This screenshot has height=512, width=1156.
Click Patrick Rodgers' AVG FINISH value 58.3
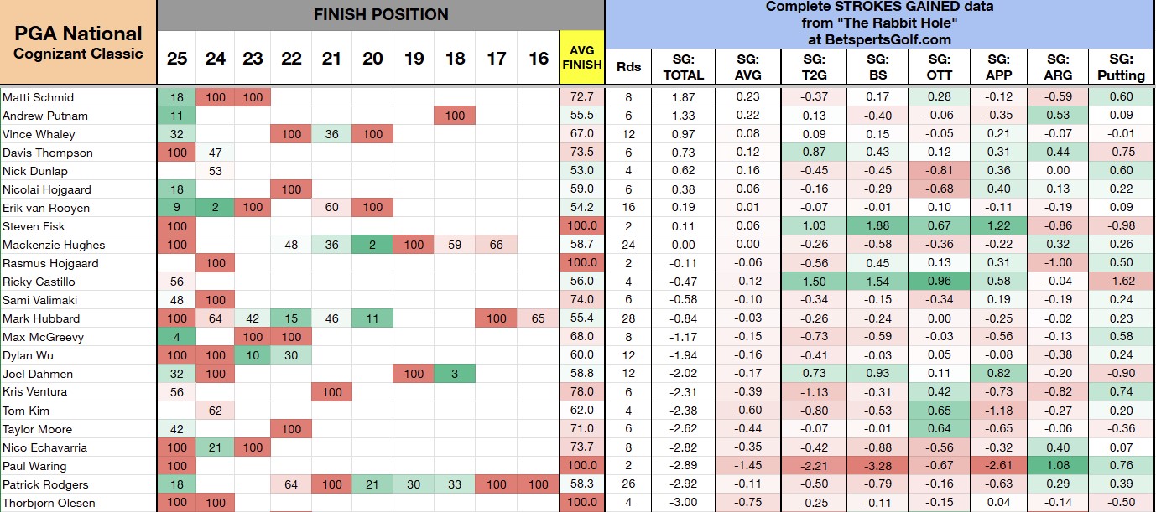[x=582, y=484]
